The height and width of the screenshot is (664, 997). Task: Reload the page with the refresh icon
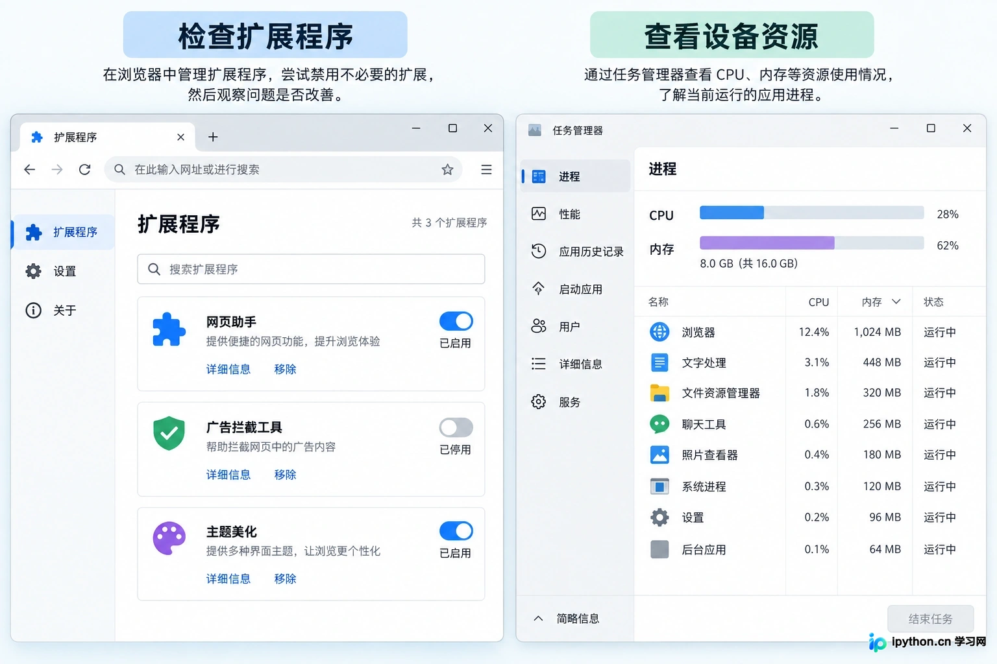click(84, 170)
